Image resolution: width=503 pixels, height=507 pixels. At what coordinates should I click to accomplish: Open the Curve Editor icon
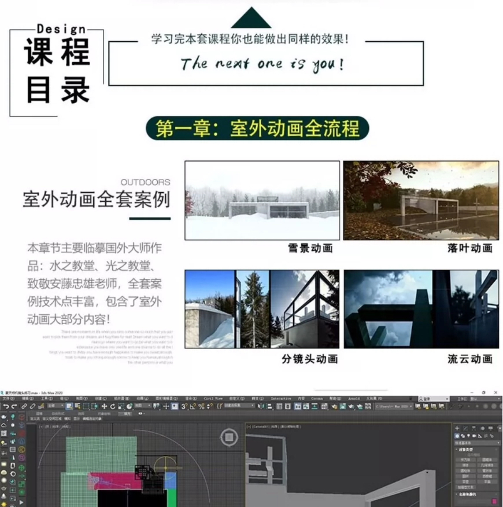tap(306, 406)
